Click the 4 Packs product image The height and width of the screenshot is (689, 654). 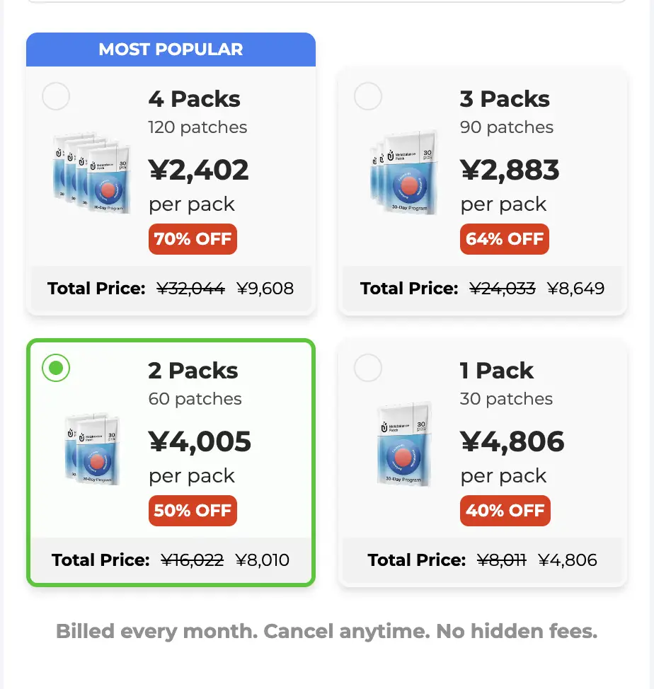pos(92,173)
